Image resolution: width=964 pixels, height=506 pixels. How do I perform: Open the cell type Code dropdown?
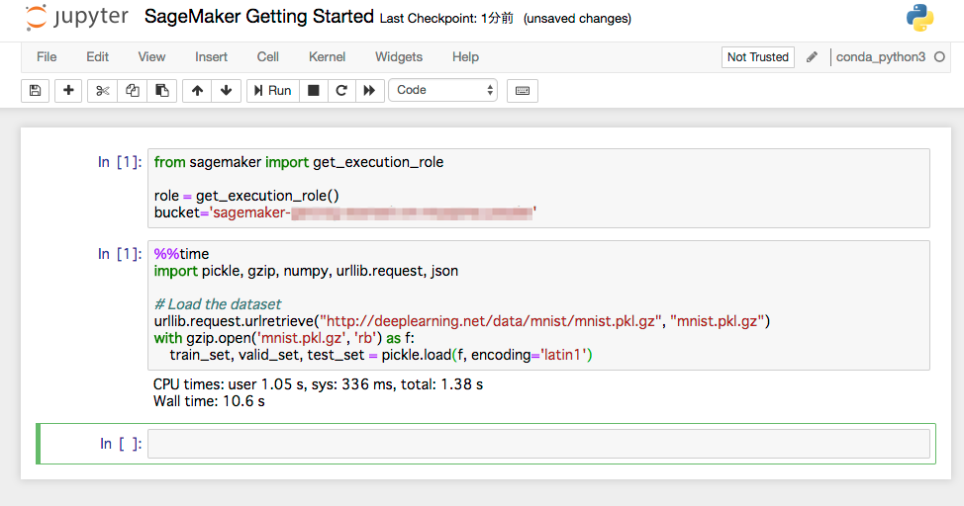pos(443,90)
